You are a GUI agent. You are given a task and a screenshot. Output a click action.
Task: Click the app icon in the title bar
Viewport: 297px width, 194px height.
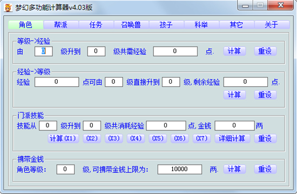click(8, 8)
